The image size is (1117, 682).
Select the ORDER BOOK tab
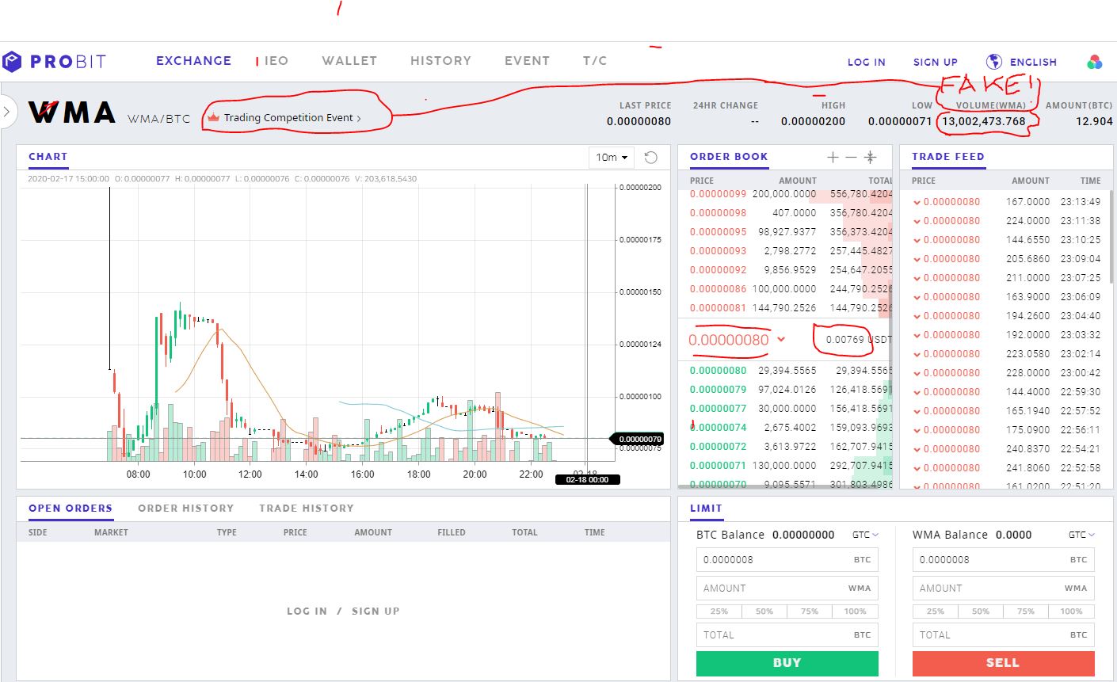tap(729, 157)
